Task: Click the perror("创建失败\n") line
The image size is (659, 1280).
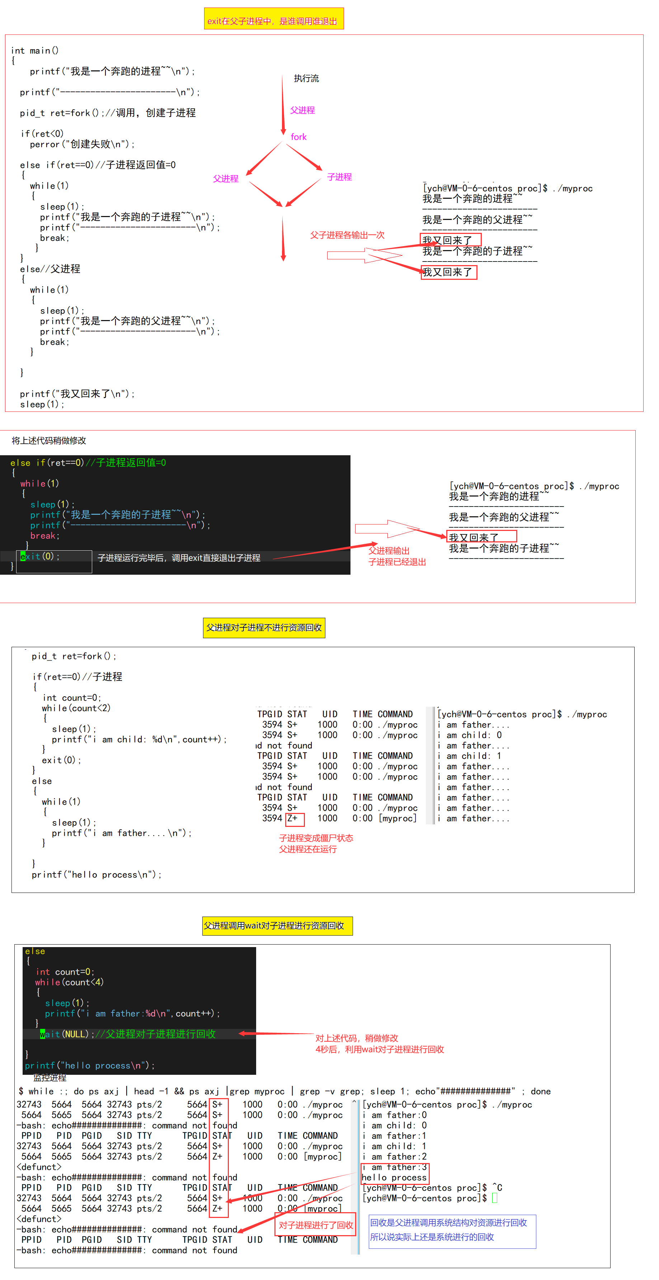Action: point(83,144)
